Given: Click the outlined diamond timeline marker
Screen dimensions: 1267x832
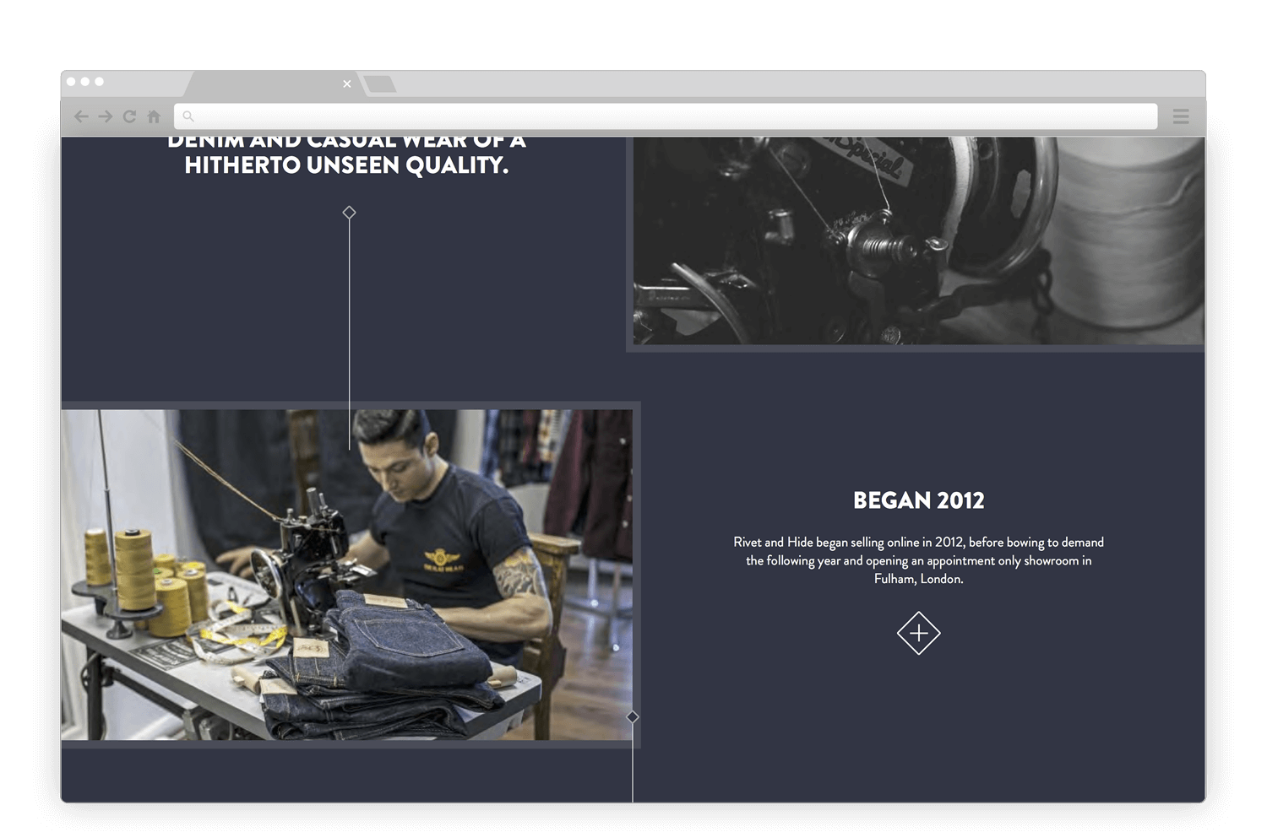Looking at the screenshot, I should point(349,213).
